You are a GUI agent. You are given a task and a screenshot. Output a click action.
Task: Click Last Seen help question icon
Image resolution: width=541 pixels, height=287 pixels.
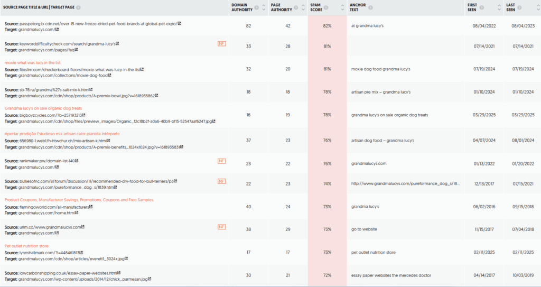[x=519, y=7]
